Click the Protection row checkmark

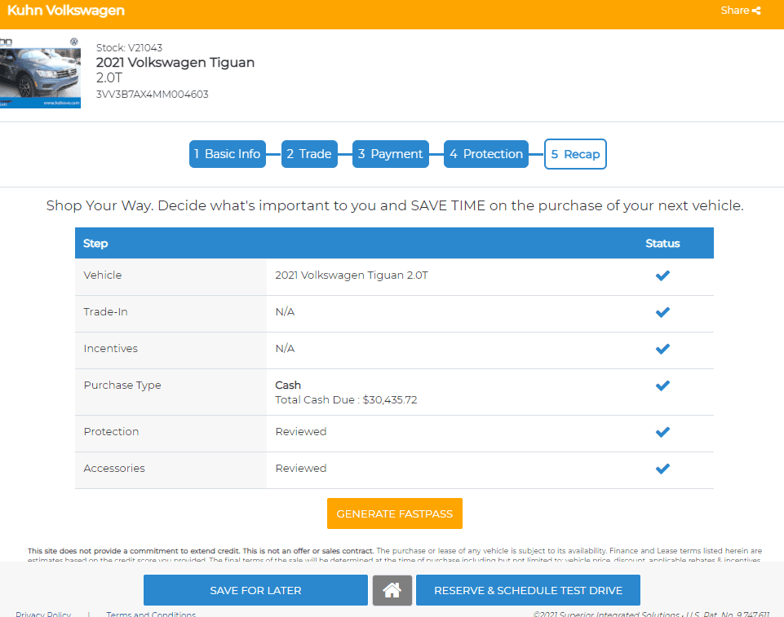662,432
